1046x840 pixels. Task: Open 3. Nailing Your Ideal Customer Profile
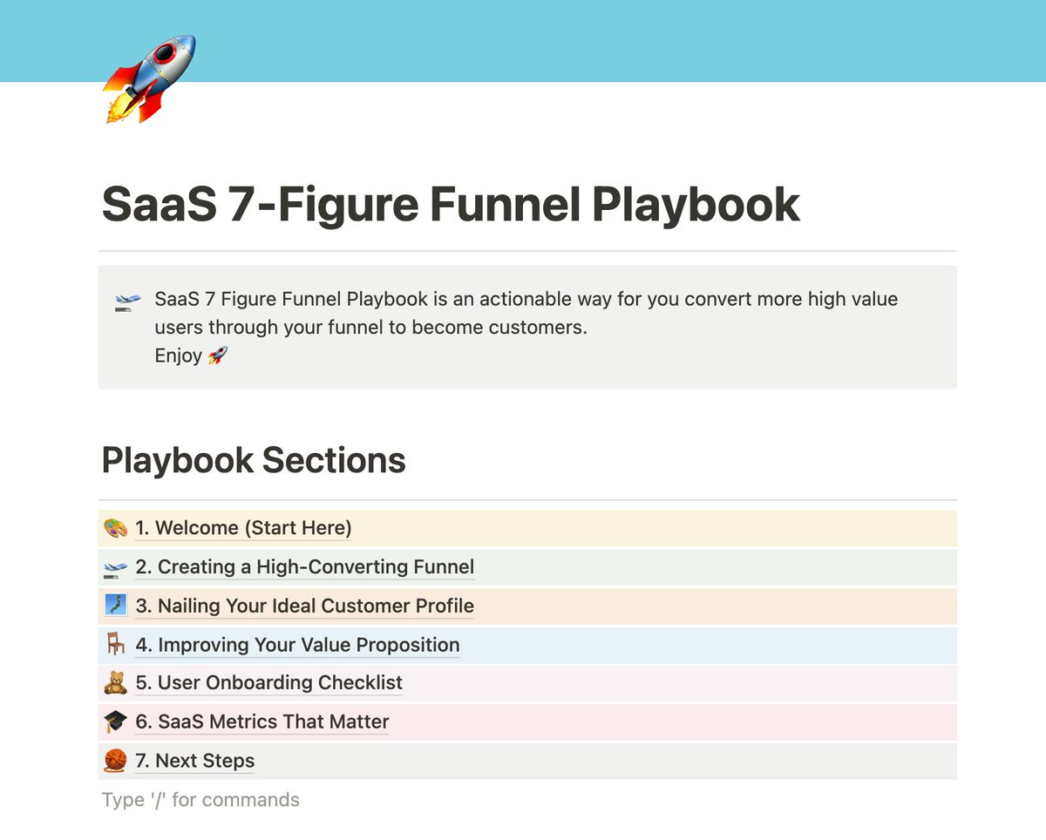pos(304,606)
